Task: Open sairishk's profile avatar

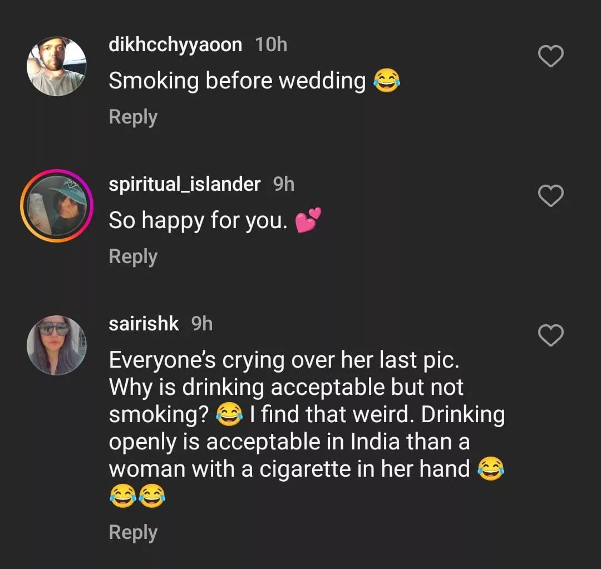Action: pyautogui.click(x=57, y=345)
